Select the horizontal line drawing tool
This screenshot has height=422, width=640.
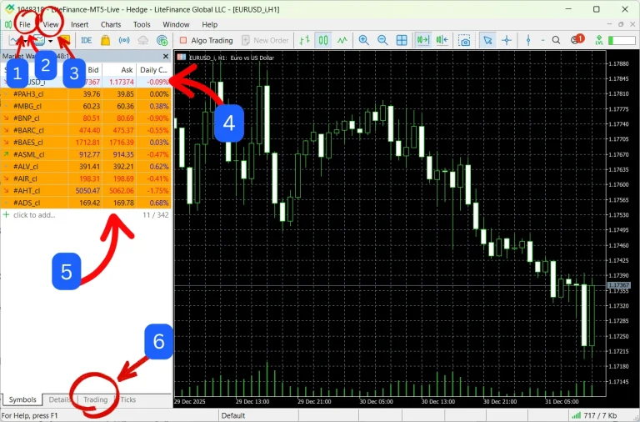tap(542, 40)
